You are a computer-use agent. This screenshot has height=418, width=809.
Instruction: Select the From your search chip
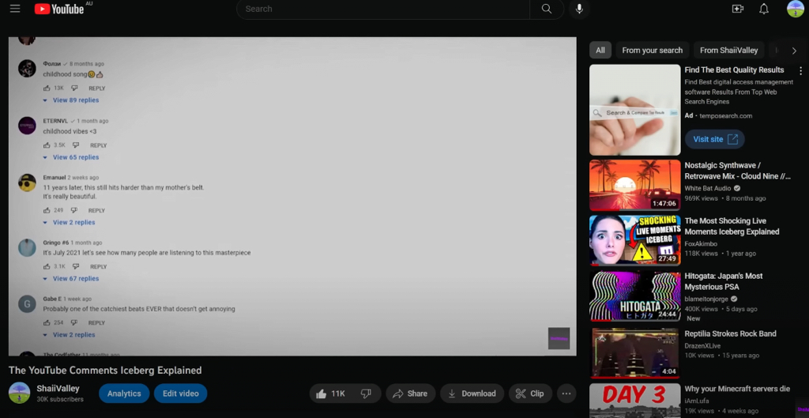tap(652, 50)
